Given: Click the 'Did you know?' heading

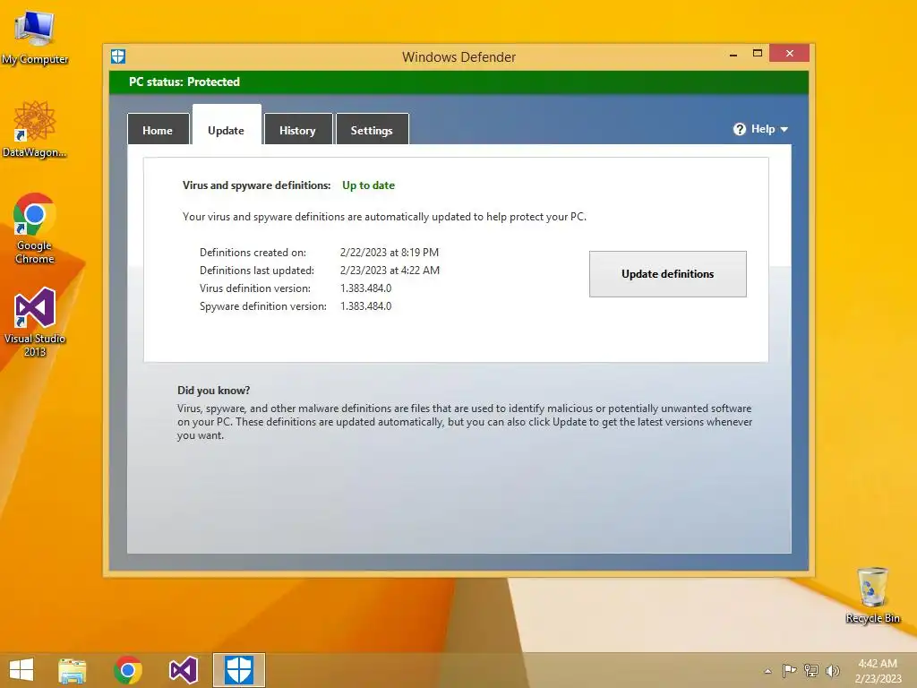Looking at the screenshot, I should coord(213,391).
